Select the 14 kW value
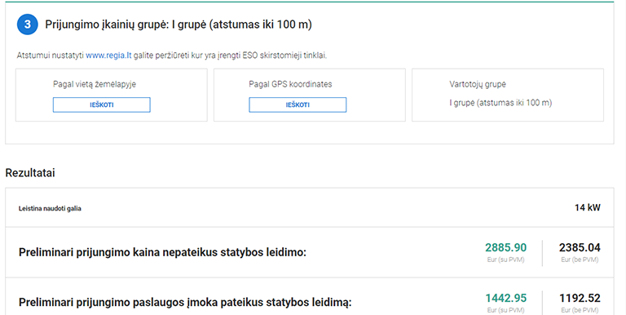626x315 pixels. pyautogui.click(x=587, y=207)
